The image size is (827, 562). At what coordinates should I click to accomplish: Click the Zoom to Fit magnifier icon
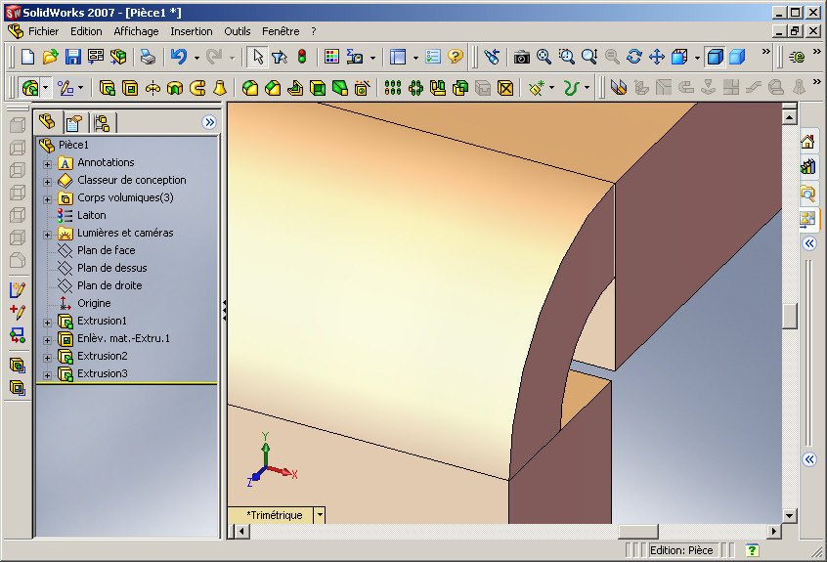[544, 57]
